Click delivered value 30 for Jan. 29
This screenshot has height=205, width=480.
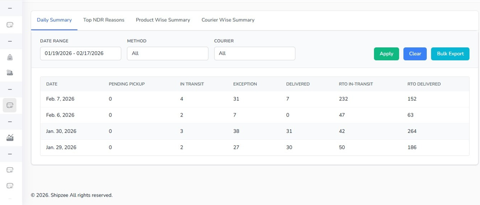[289, 147]
